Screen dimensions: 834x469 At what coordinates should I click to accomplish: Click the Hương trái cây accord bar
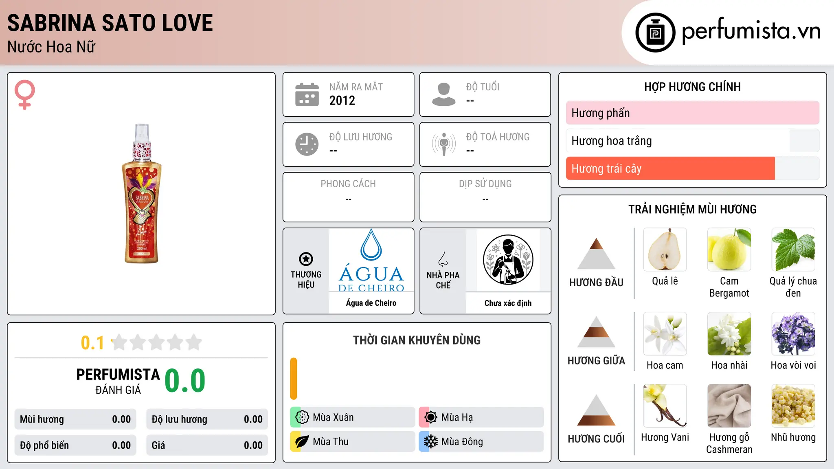click(x=692, y=169)
